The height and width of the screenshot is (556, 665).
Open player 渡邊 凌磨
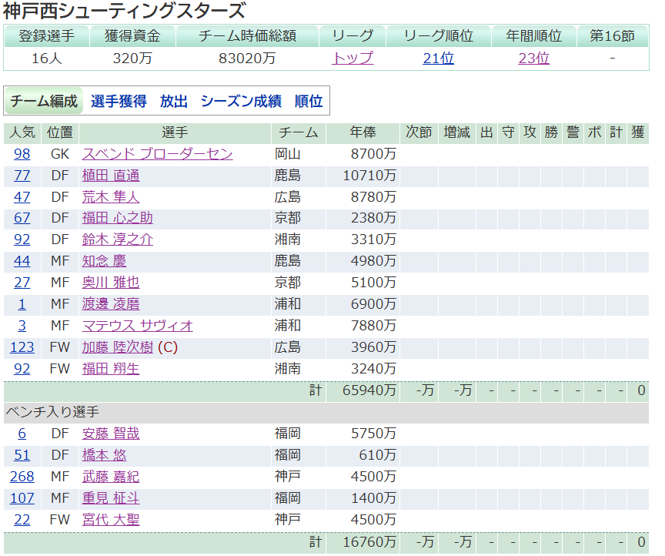coord(111,304)
